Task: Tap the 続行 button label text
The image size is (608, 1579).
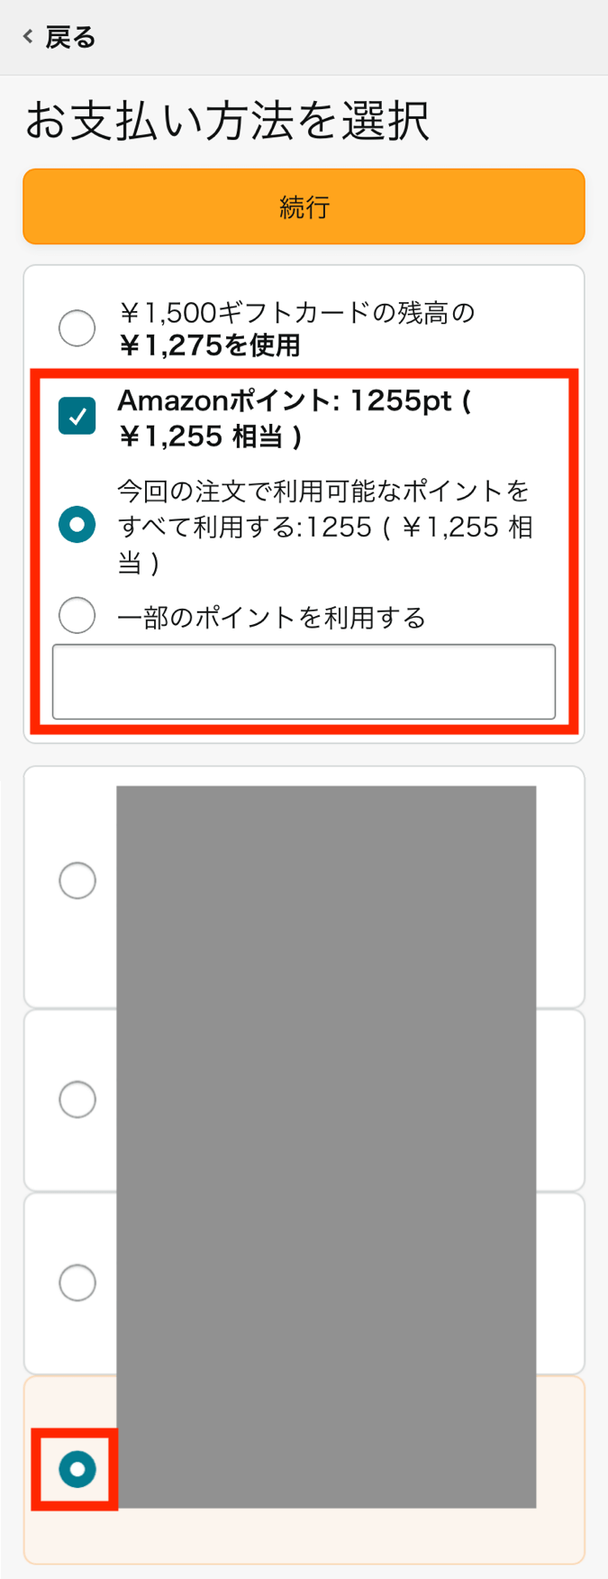Action: [x=304, y=206]
